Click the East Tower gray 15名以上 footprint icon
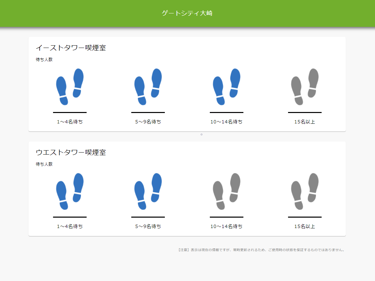 point(305,87)
